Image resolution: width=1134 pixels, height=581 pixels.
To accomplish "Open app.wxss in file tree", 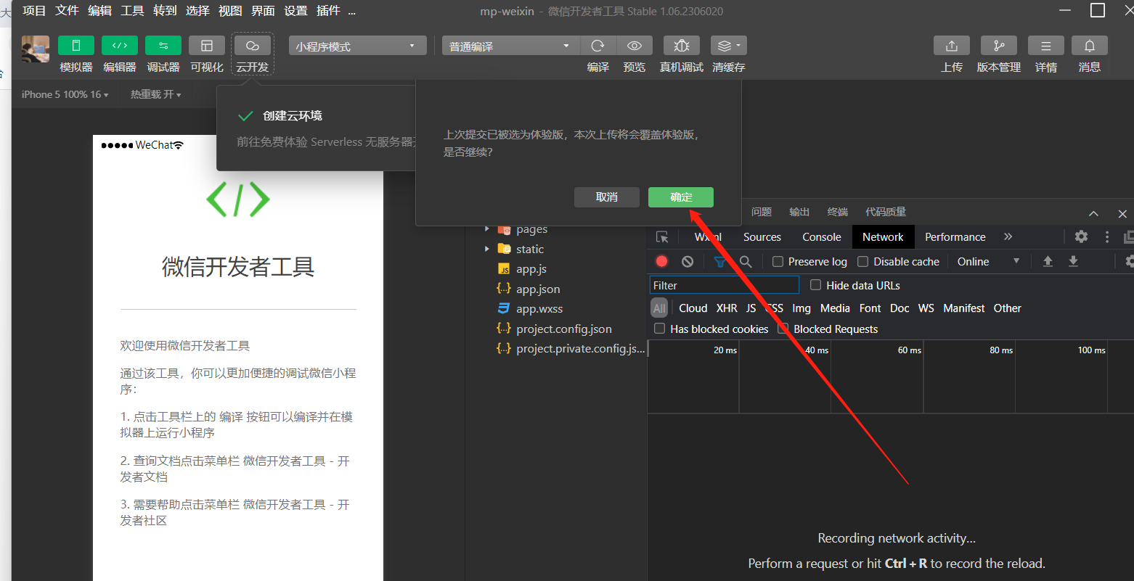I will pos(539,308).
